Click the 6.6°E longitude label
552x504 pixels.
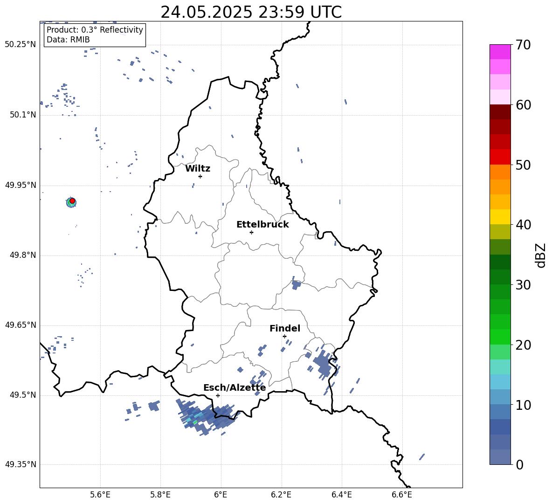coord(402,495)
